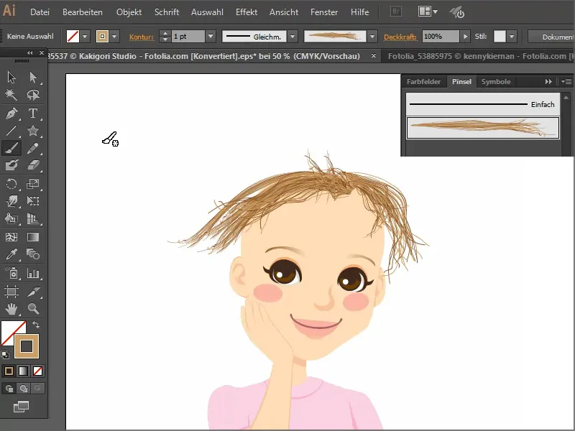
Task: Select the Gradient tool
Action: click(33, 237)
